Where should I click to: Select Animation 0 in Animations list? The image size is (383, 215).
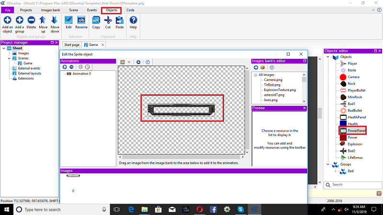click(81, 74)
